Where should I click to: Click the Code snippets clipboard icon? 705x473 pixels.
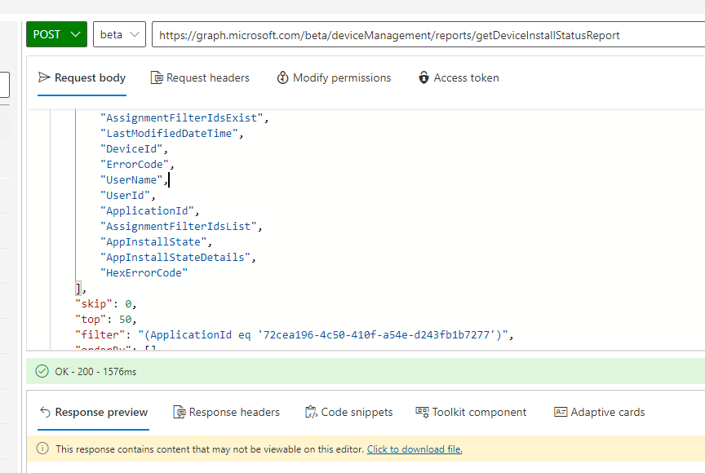(x=311, y=412)
